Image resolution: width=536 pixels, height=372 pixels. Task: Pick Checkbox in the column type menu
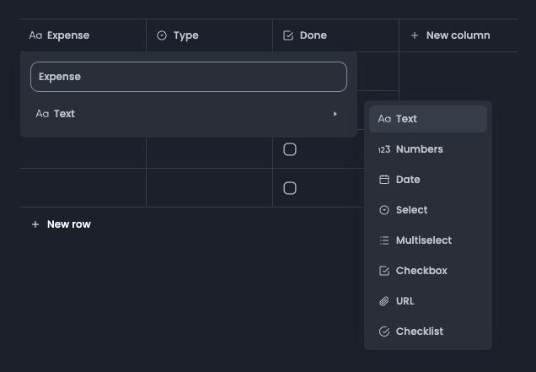click(421, 271)
